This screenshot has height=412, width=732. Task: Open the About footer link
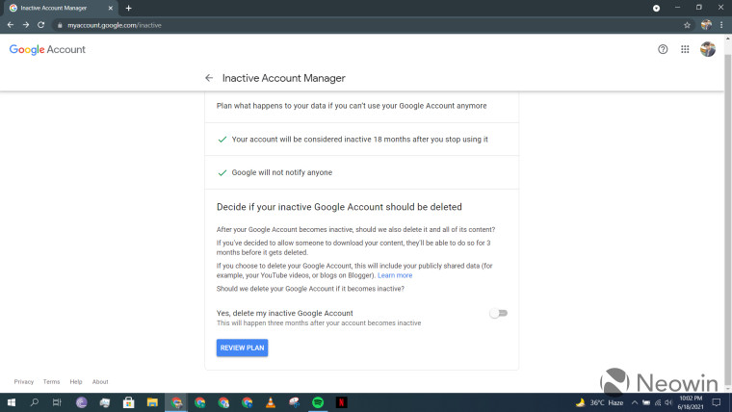pos(100,381)
